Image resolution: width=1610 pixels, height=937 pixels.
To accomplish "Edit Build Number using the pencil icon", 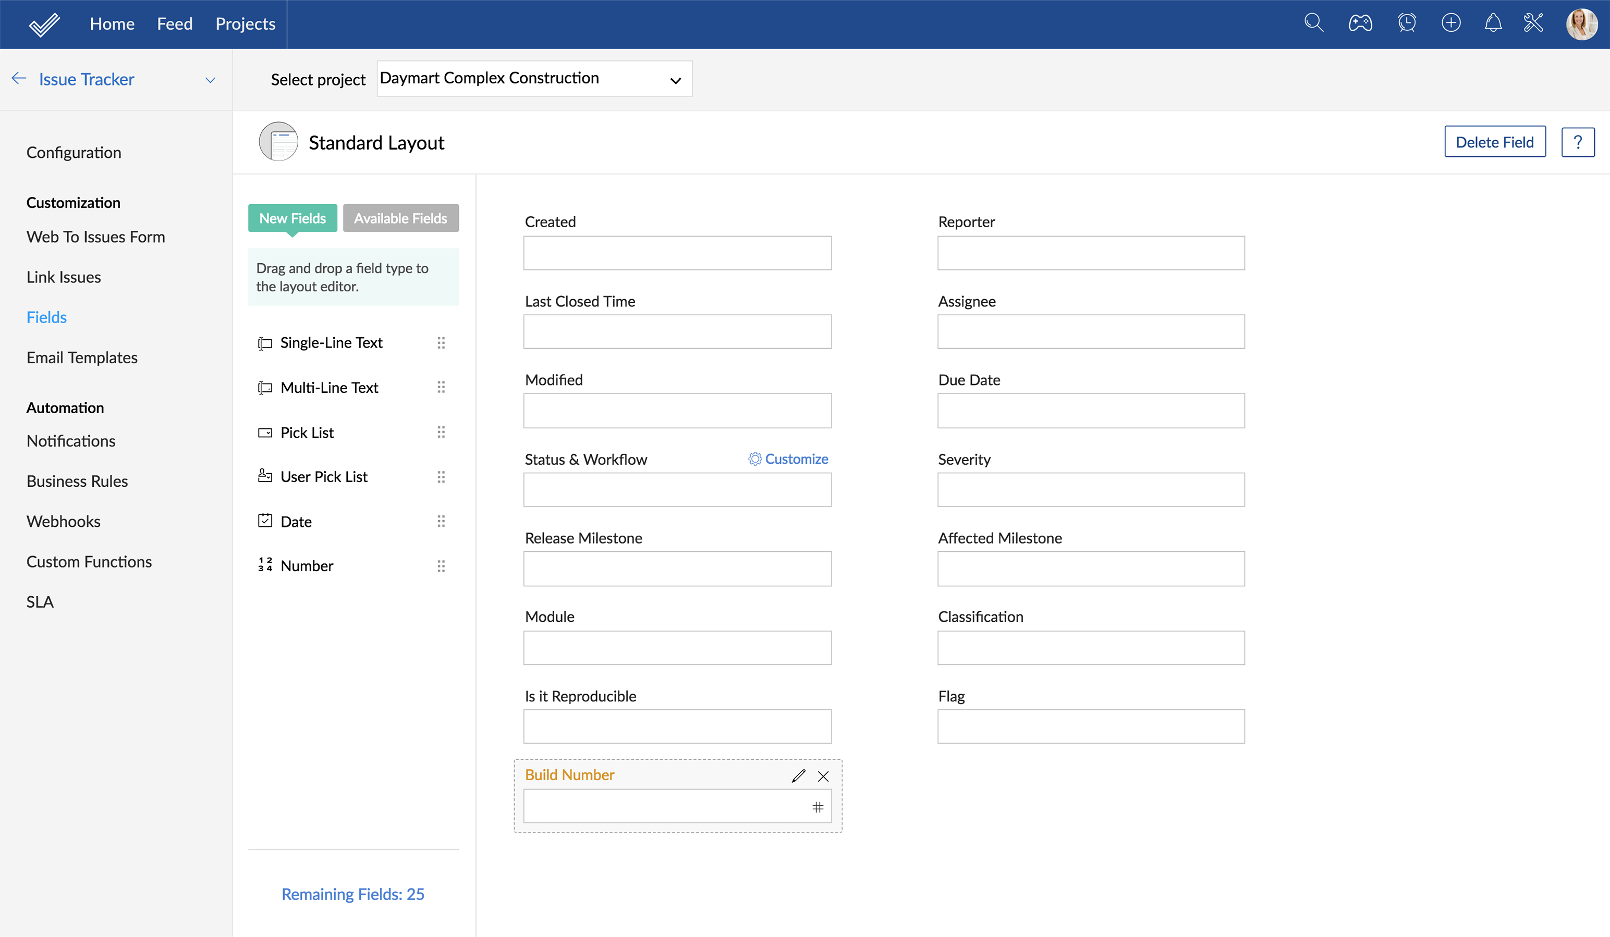I will (798, 775).
